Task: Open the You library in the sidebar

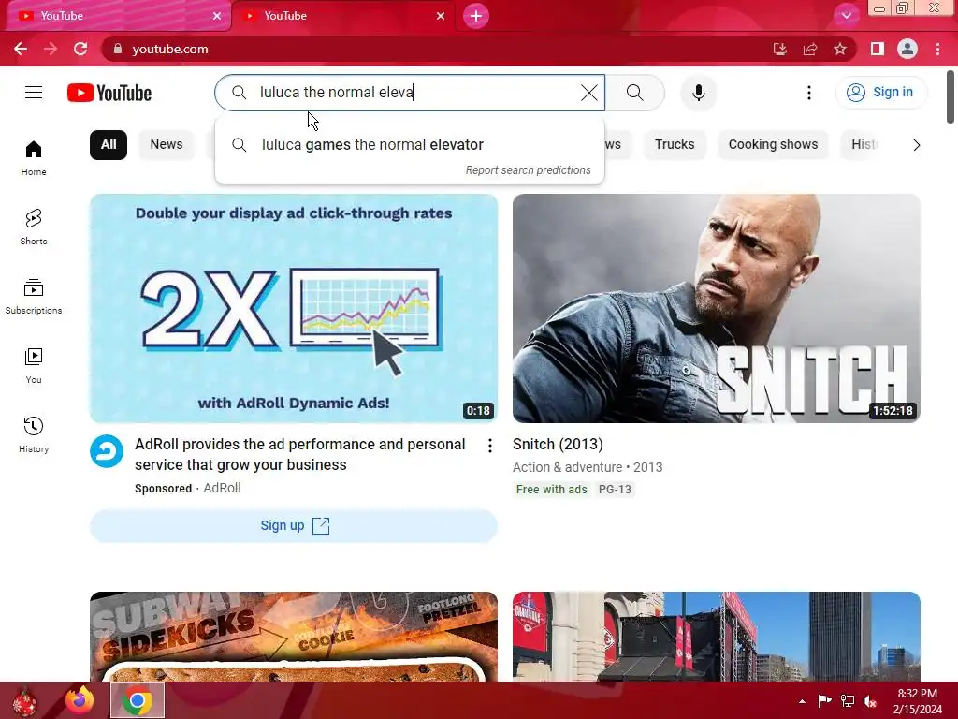Action: point(34,366)
